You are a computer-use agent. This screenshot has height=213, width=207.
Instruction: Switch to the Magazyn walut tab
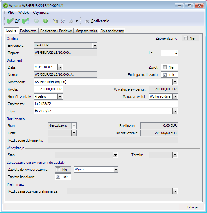click(86, 31)
